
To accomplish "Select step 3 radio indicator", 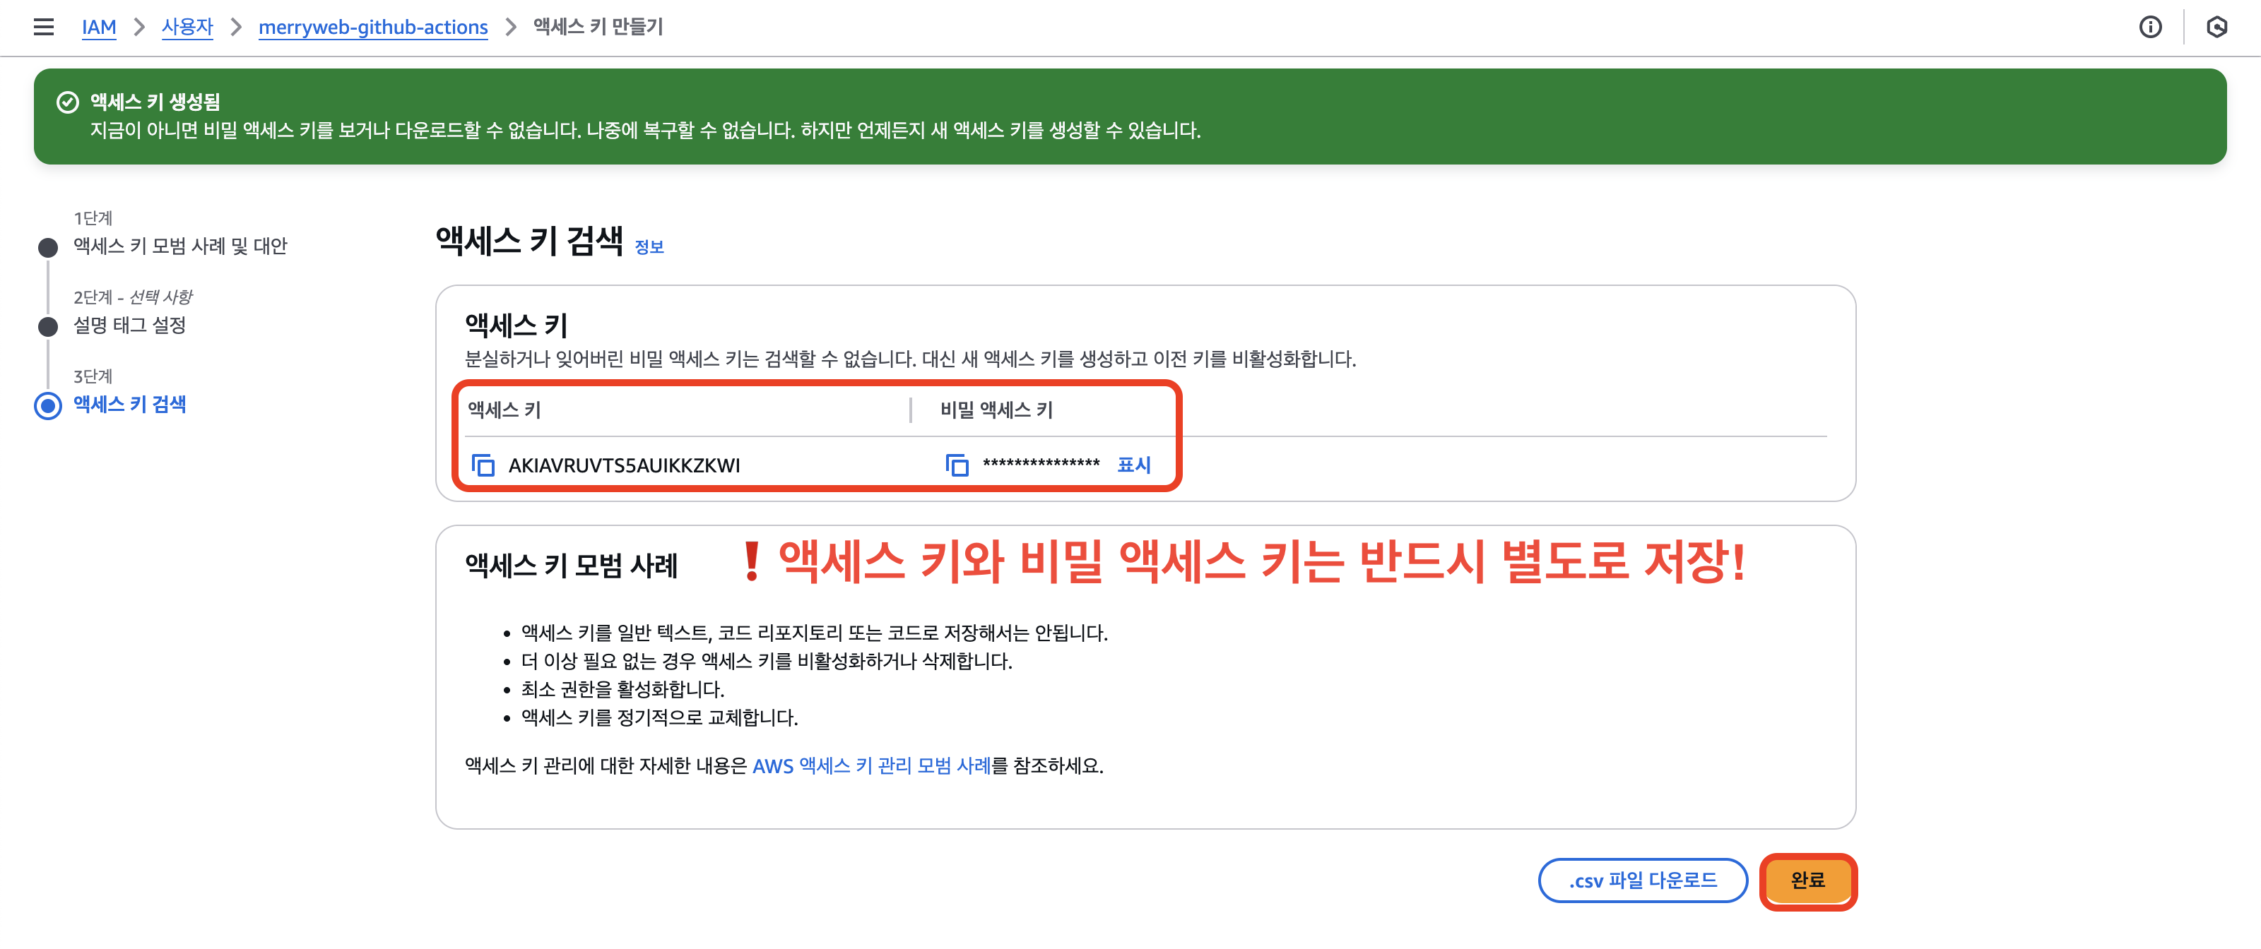I will pos(48,406).
